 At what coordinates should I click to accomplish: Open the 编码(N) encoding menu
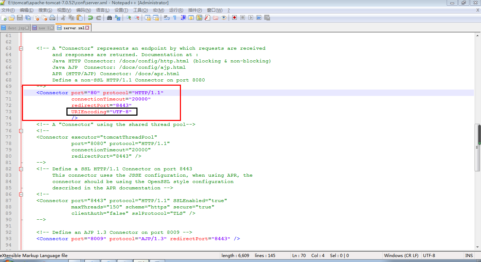tap(83, 10)
